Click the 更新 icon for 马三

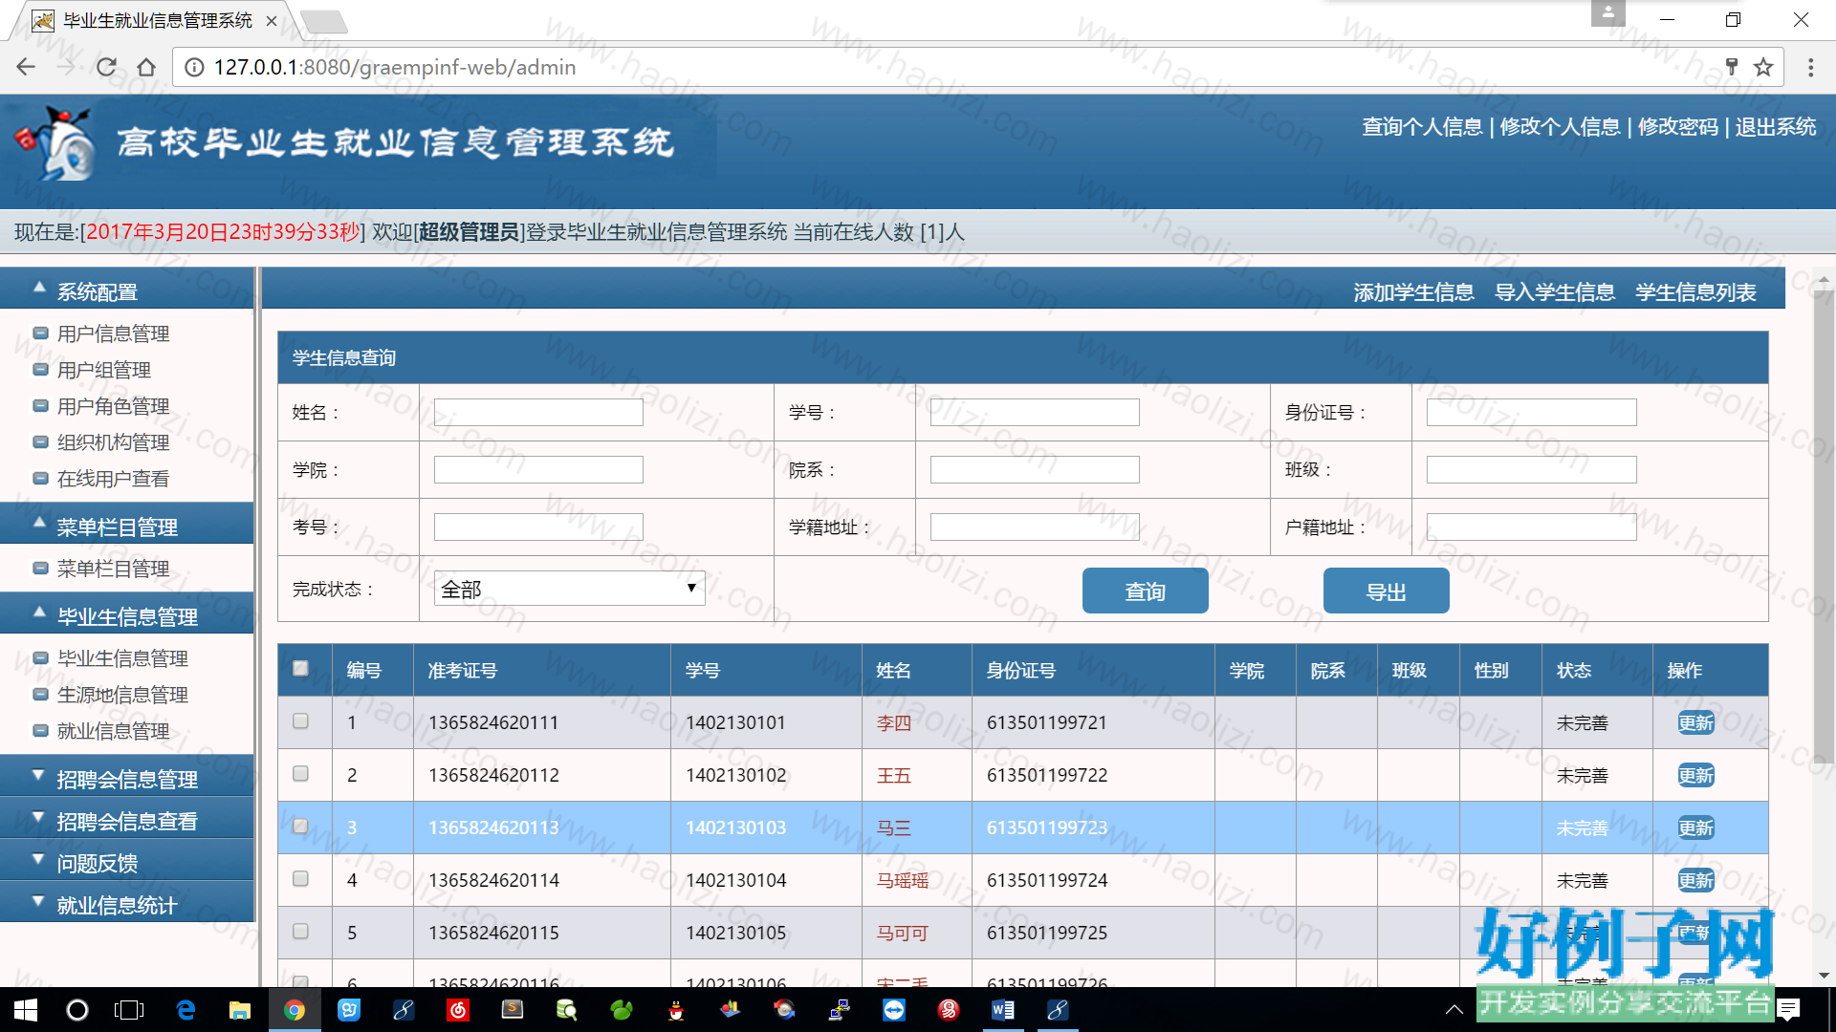(x=1695, y=828)
